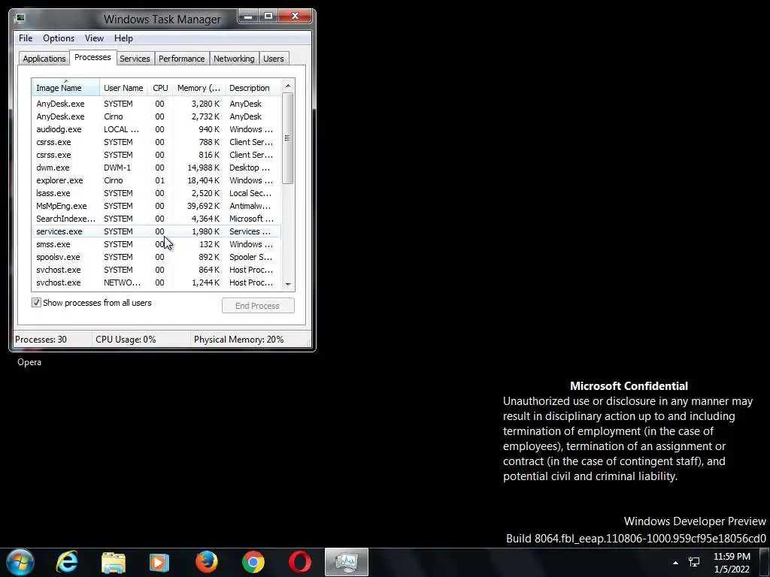Select svchost.exe run by NETWORK user

tap(156, 282)
